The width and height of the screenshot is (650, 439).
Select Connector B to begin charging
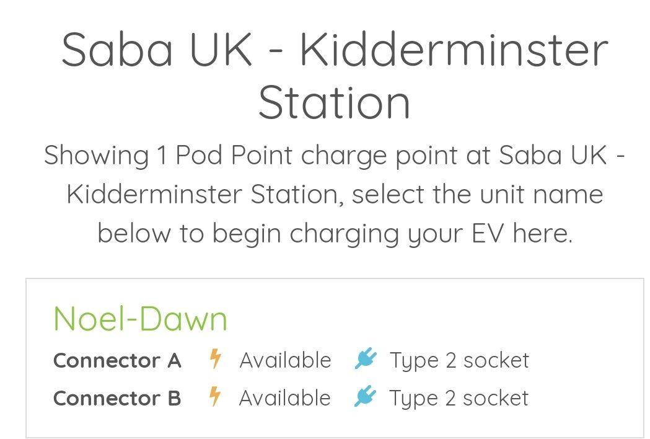(117, 397)
